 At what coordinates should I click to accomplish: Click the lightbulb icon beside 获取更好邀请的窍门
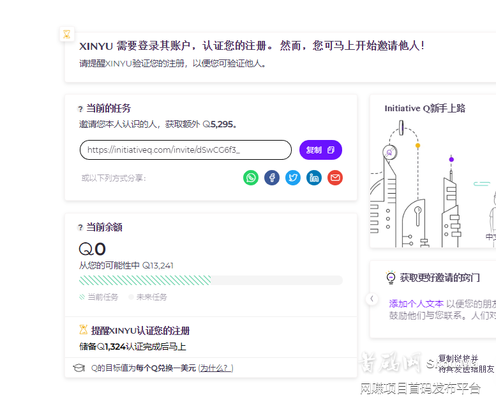coord(391,277)
